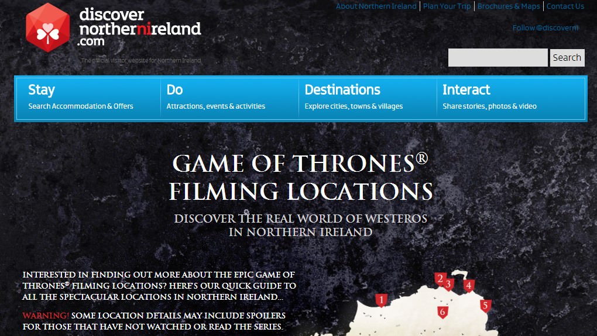This screenshot has height=336, width=597.
Task: Open Brochures & Maps link
Action: click(x=509, y=6)
